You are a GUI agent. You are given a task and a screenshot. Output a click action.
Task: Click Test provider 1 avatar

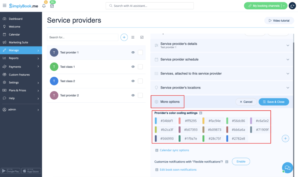point(54,52)
